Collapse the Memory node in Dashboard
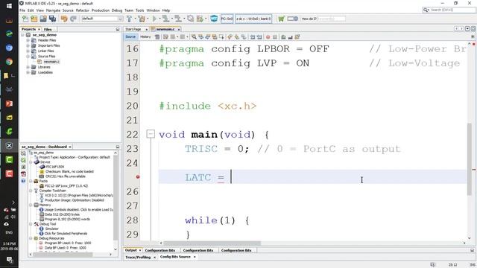The image size is (477, 268). coord(31,205)
